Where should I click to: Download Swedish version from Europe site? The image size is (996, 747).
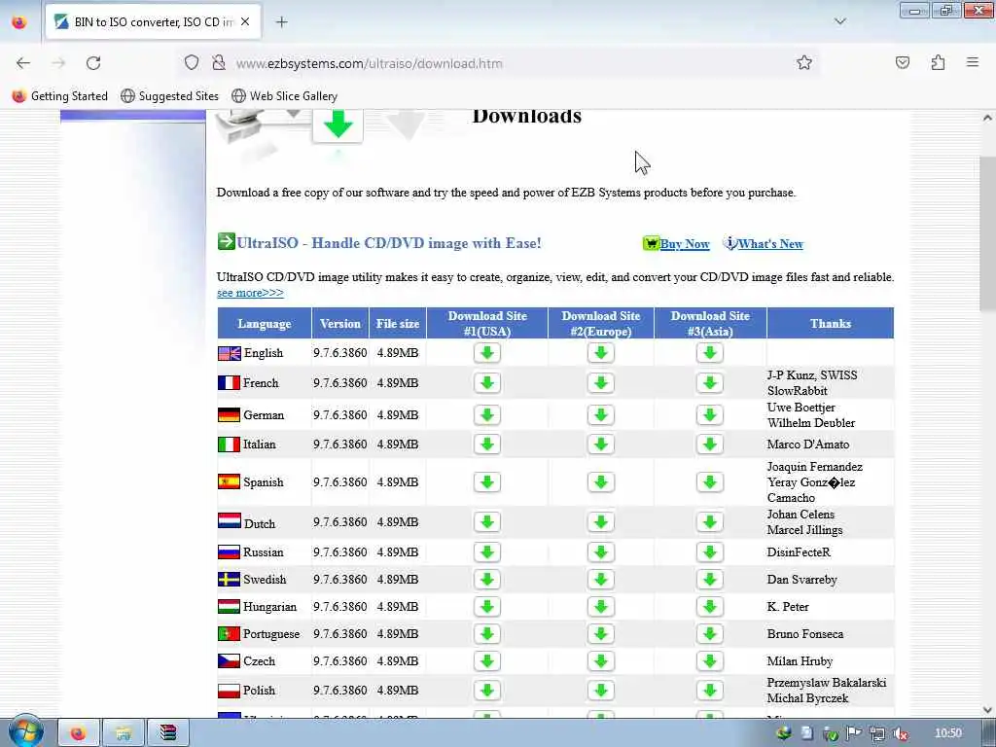[x=600, y=580]
